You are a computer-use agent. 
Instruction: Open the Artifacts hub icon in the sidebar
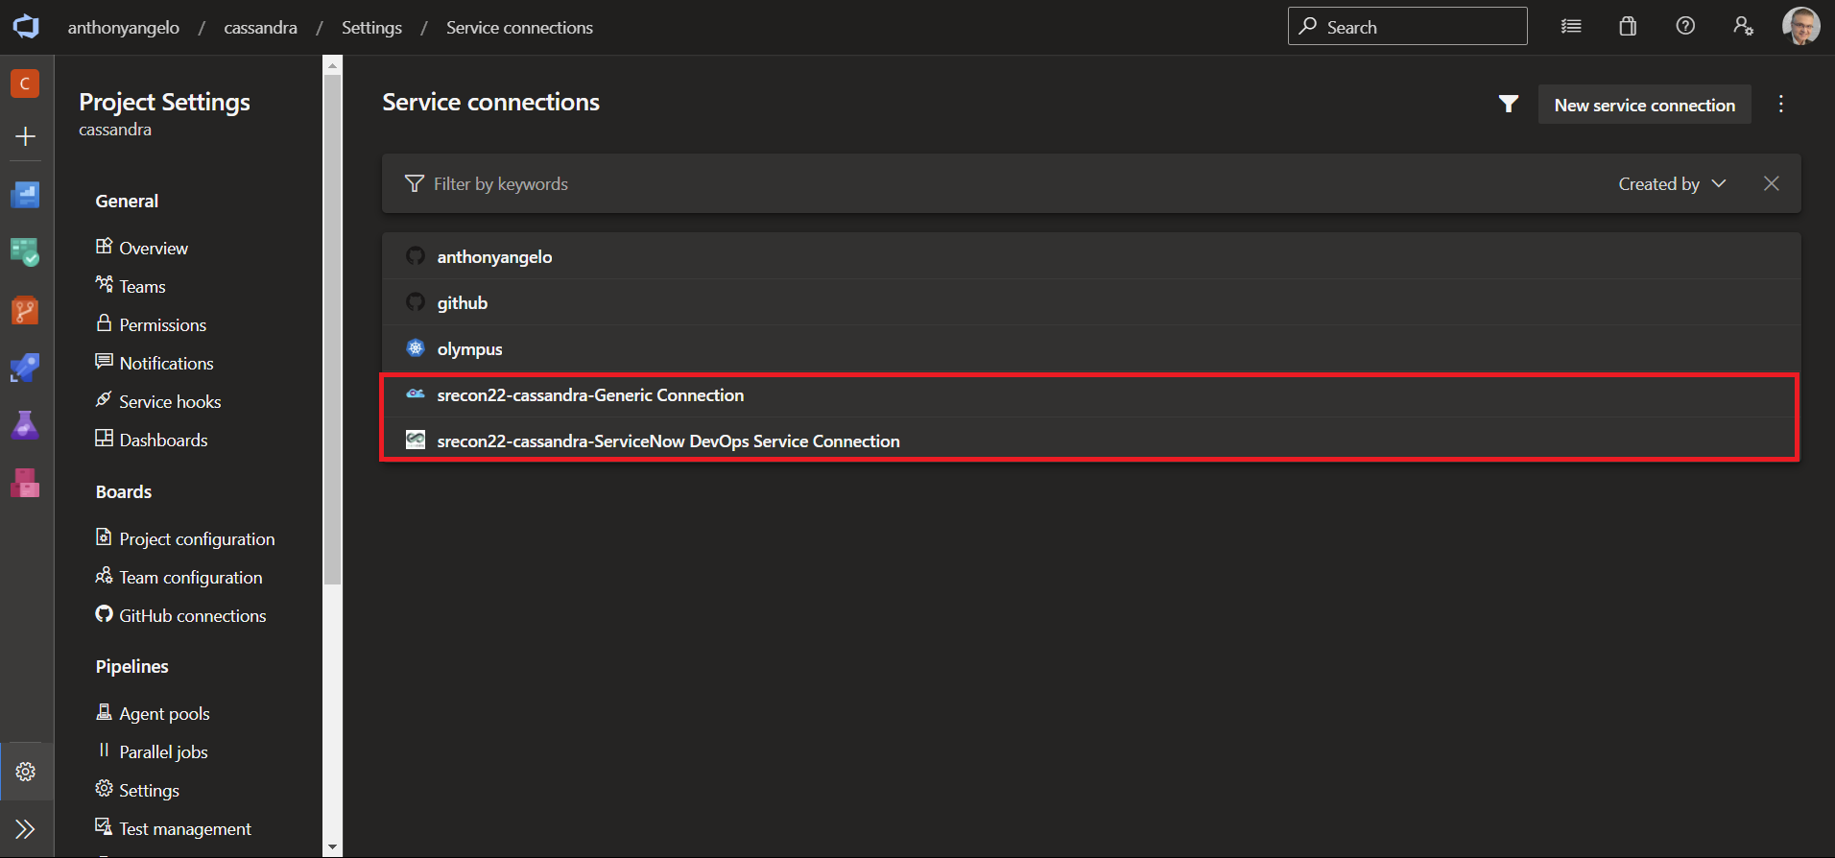pyautogui.click(x=25, y=483)
